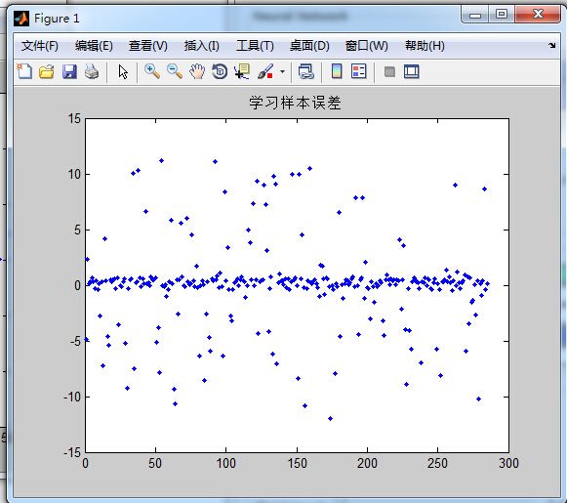
Task: Click the plot title 学习样本误差
Action: tap(295, 103)
